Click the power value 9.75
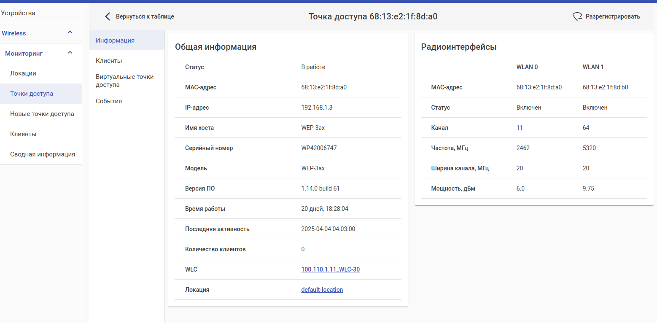Screen dimensions: 657x323 click(588, 188)
